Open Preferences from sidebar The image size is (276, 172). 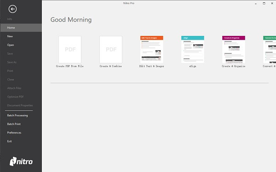(x=14, y=132)
